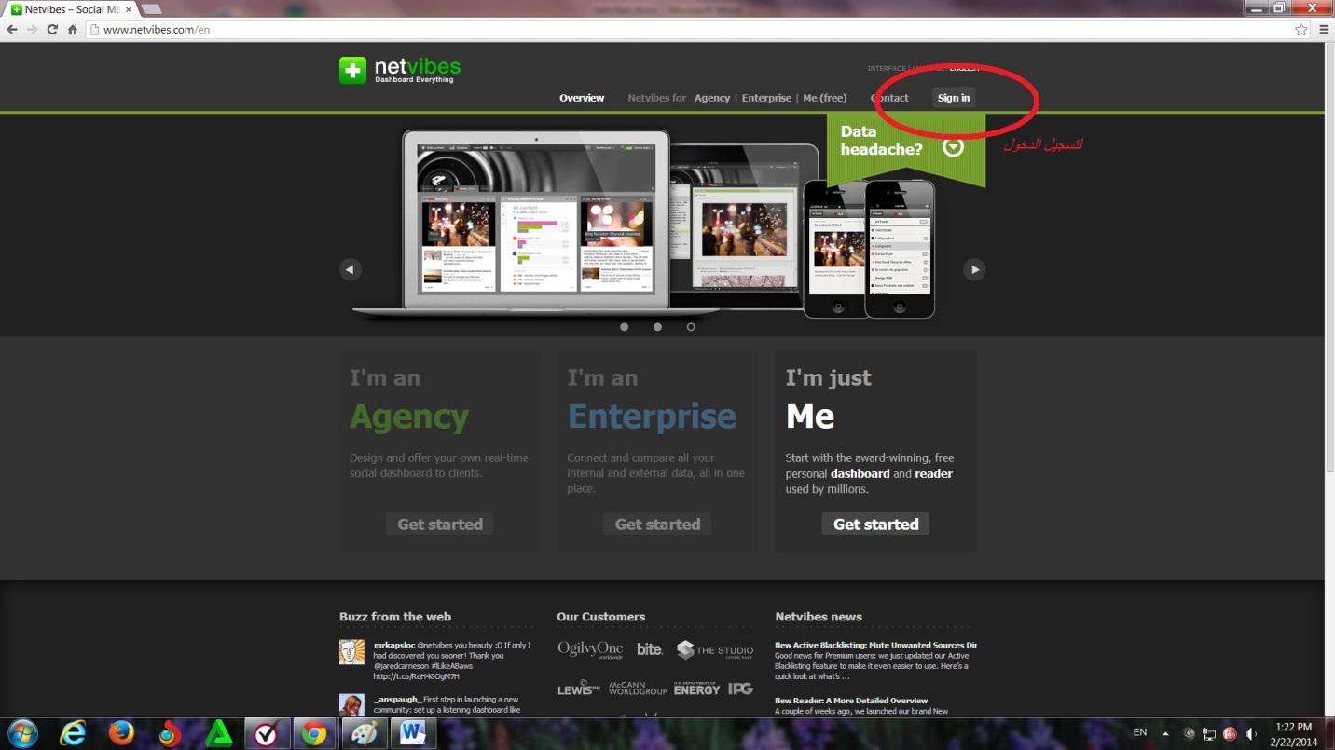Image resolution: width=1335 pixels, height=750 pixels.
Task: Select the third carousel dot
Action: 691,327
